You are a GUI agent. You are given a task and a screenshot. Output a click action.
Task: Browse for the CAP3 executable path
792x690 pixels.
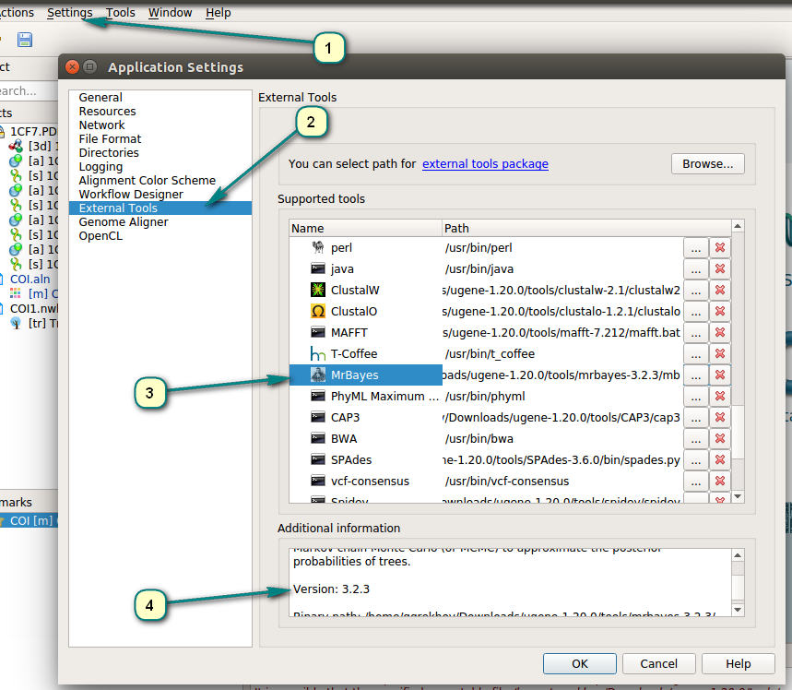tap(696, 417)
